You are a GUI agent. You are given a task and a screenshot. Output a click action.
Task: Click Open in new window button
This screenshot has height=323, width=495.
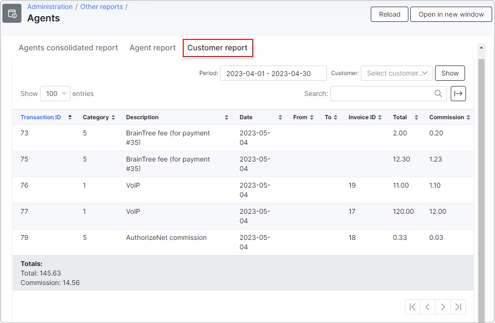(451, 14)
